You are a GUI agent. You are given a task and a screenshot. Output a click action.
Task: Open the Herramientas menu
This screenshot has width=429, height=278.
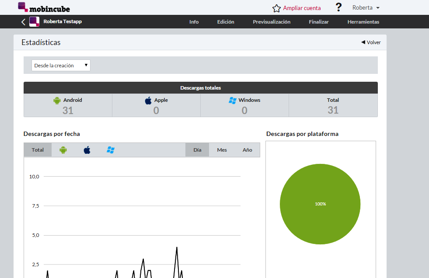(363, 22)
